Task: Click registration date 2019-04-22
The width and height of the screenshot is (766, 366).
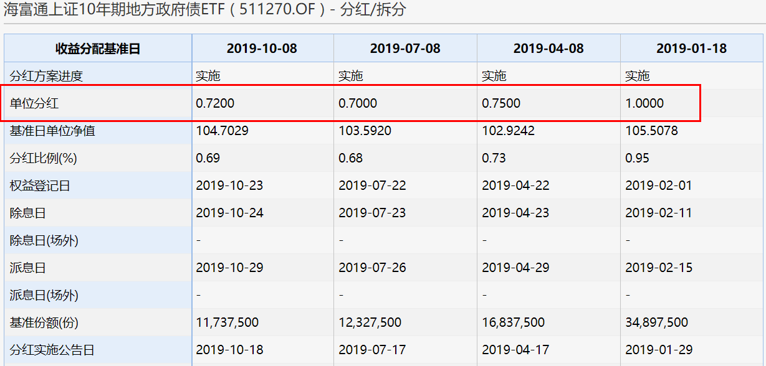Action: tap(515, 185)
